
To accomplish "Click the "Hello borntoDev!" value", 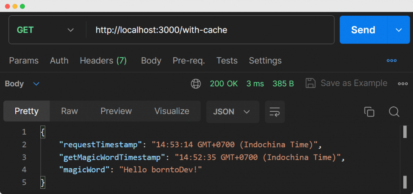I will pyautogui.click(x=161, y=170).
